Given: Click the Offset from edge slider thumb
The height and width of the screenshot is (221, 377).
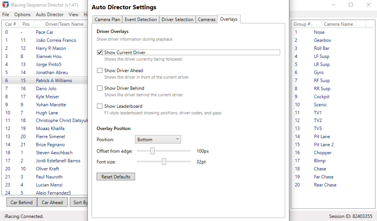Looking at the screenshot, I should (152, 151).
